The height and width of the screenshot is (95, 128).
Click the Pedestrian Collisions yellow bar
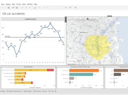pyautogui.click(x=31, y=70)
